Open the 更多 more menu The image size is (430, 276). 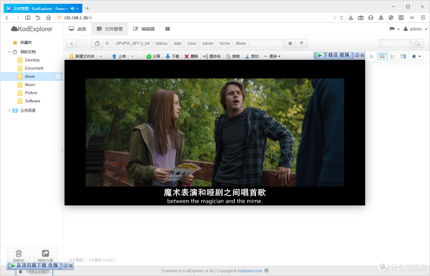pyautogui.click(x=272, y=56)
